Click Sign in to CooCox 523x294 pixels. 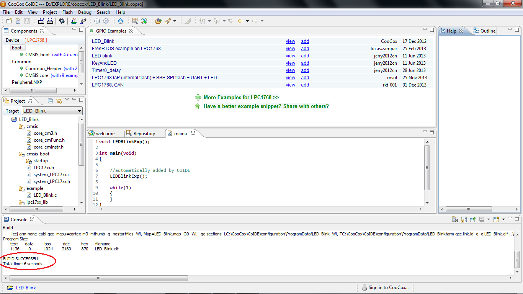pyautogui.click(x=388, y=287)
